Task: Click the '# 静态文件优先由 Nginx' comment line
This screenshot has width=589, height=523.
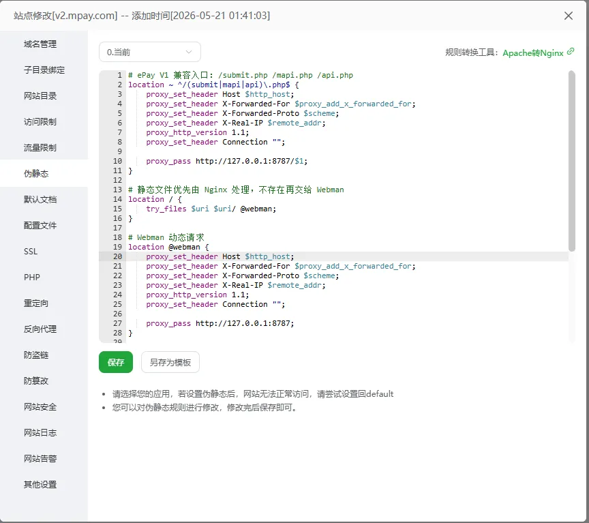Action: click(x=236, y=190)
